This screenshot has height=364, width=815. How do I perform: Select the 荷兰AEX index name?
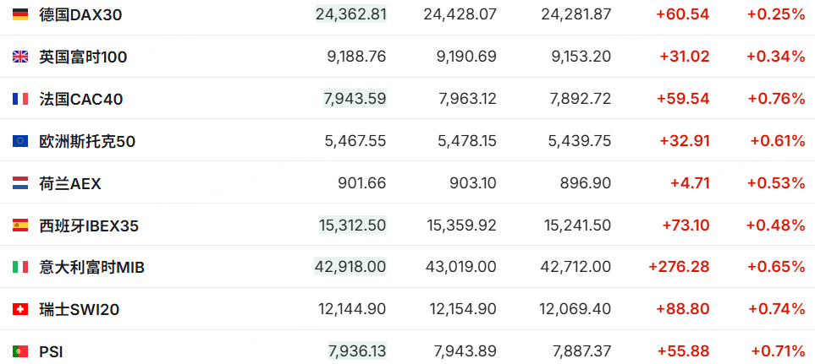(x=70, y=183)
